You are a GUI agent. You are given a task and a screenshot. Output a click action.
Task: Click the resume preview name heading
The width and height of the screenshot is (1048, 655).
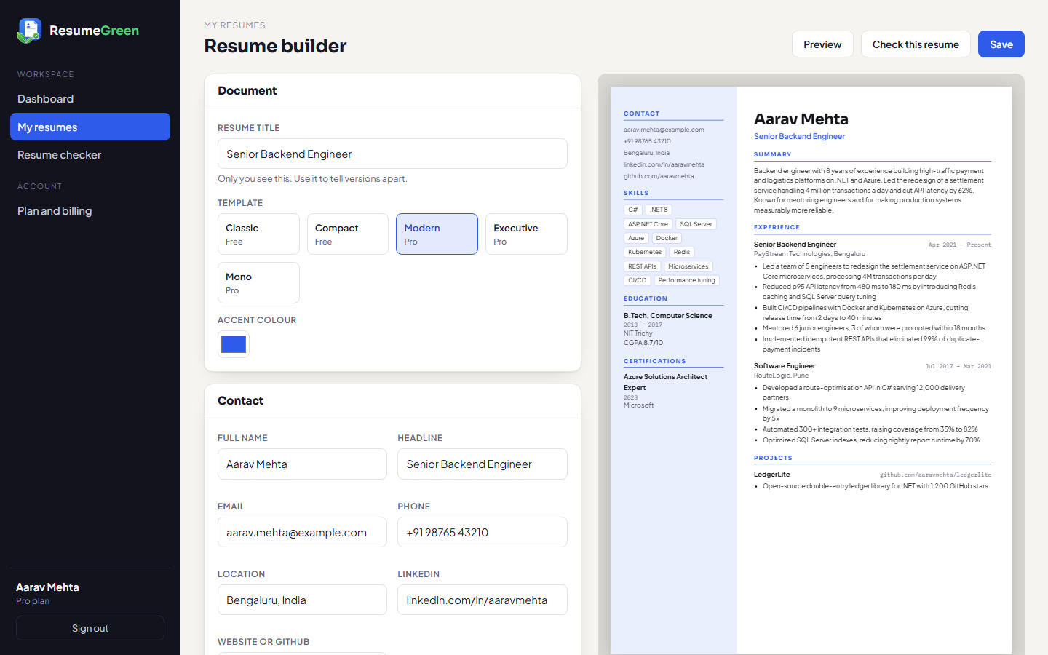801,119
